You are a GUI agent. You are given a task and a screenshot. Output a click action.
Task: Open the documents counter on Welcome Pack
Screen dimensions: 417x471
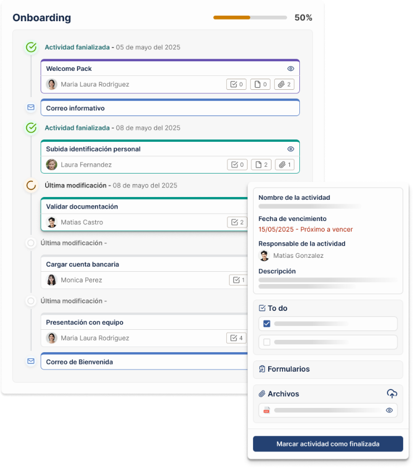point(260,84)
